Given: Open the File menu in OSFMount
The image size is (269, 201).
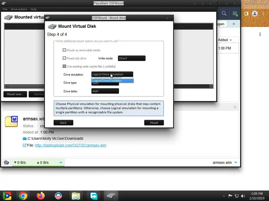Looking at the screenshot, I should tap(5, 9).
